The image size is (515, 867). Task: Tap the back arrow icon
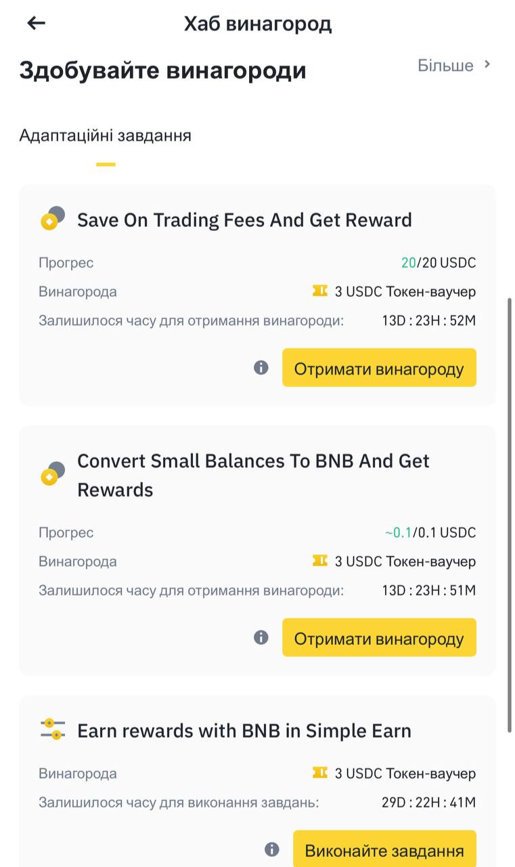(36, 23)
